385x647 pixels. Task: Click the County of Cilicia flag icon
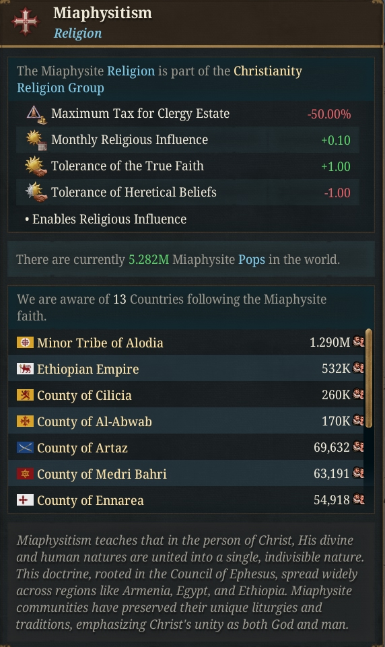click(25, 395)
